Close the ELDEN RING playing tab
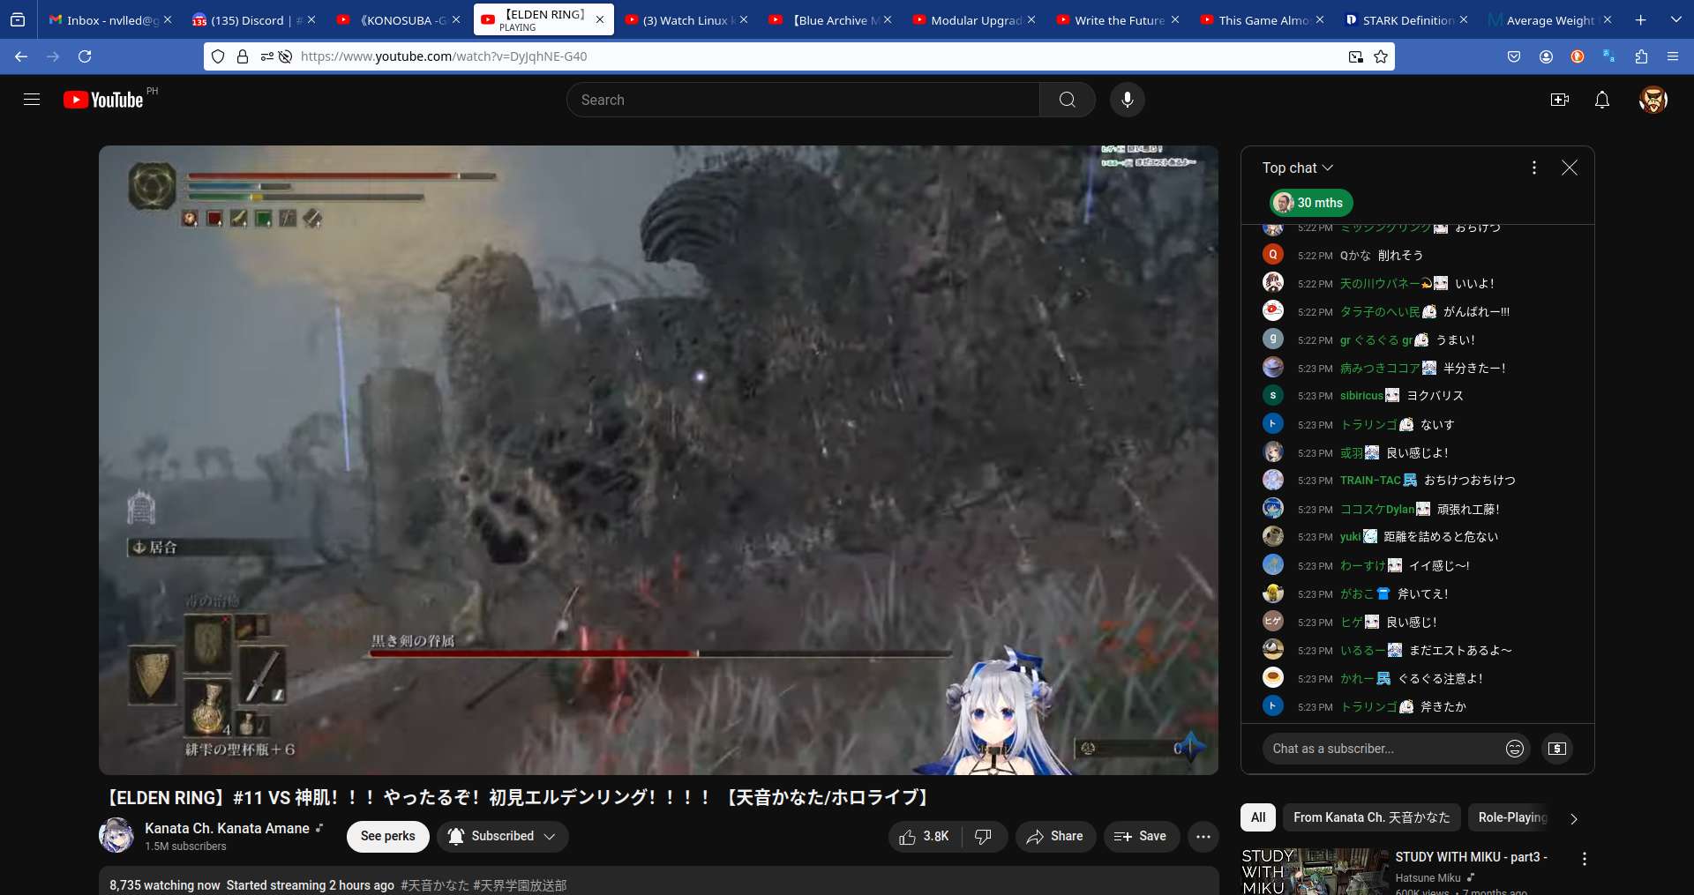This screenshot has width=1694, height=895. point(600,19)
